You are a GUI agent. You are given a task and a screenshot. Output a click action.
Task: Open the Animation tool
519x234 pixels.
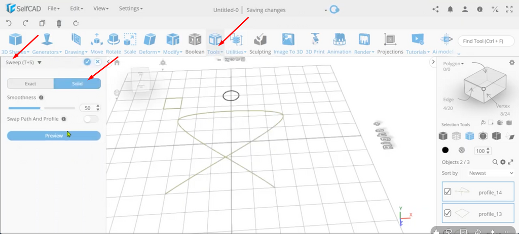click(x=339, y=43)
